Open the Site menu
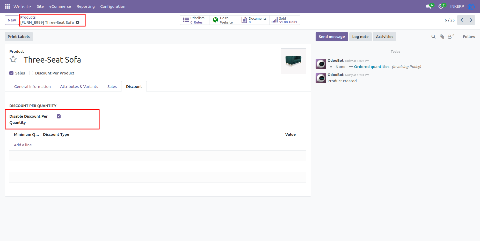The image size is (480, 241). [x=40, y=6]
